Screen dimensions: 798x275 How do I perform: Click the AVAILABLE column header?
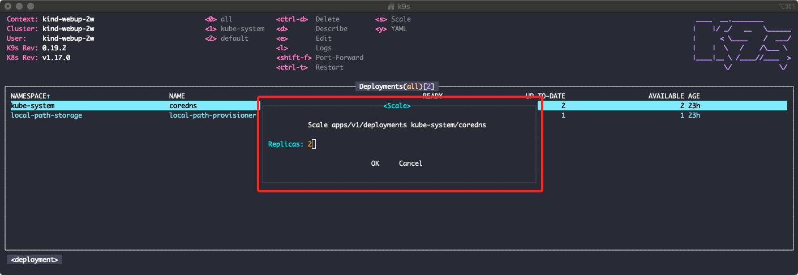click(x=666, y=96)
